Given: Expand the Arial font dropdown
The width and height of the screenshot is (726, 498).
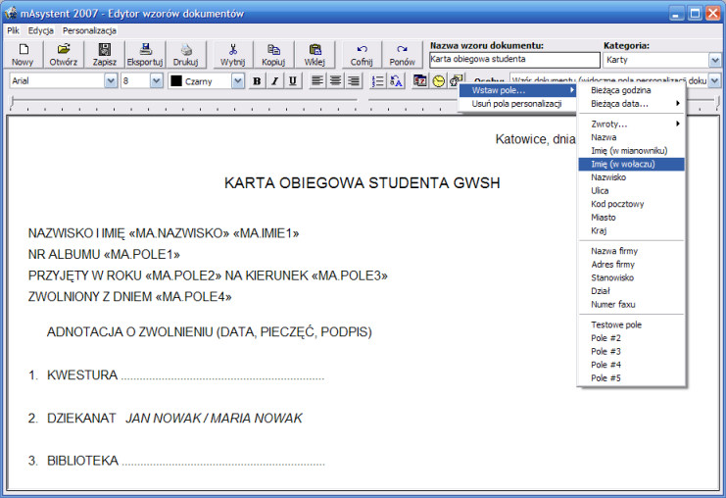Looking at the screenshot, I should (111, 81).
